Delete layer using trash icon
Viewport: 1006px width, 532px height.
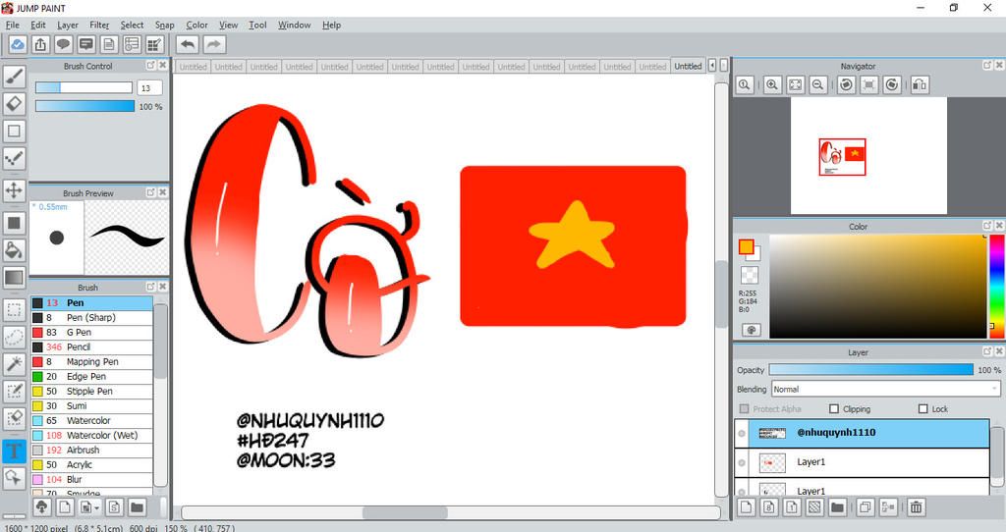pos(917,507)
